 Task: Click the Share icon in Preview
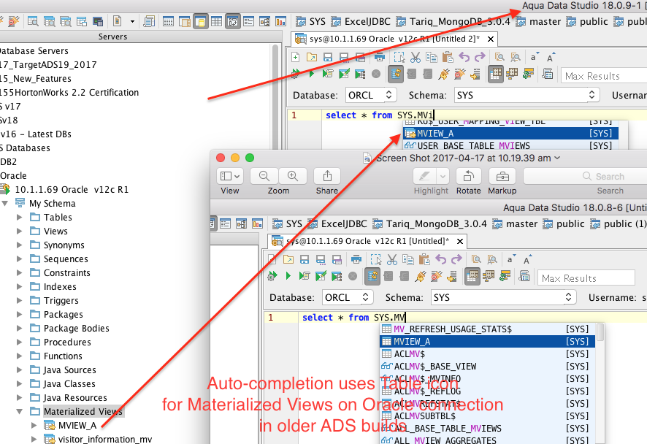[x=327, y=176]
